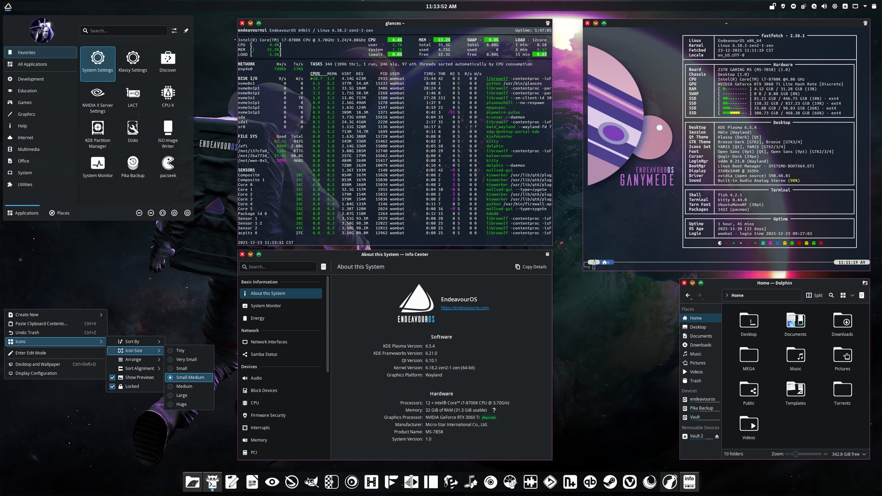
Task: Select the Medium icon size
Action: [189, 386]
